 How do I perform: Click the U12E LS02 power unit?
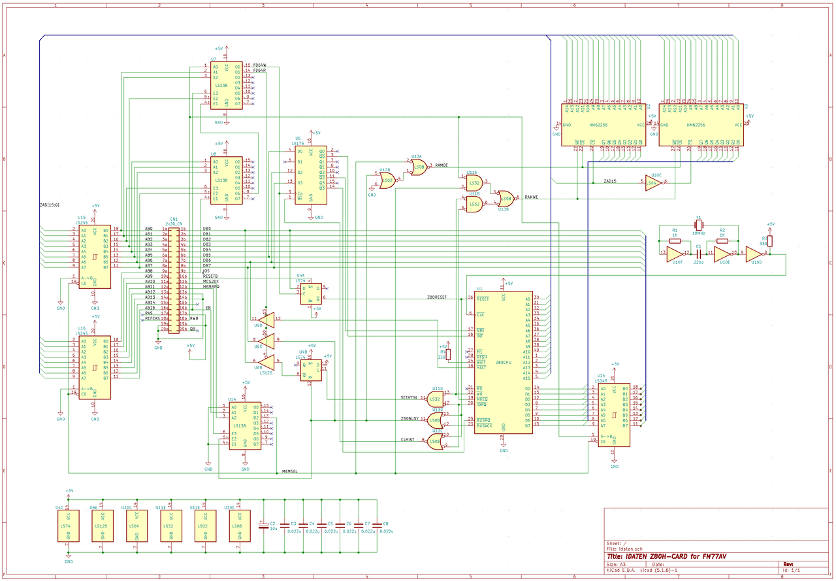click(x=204, y=526)
